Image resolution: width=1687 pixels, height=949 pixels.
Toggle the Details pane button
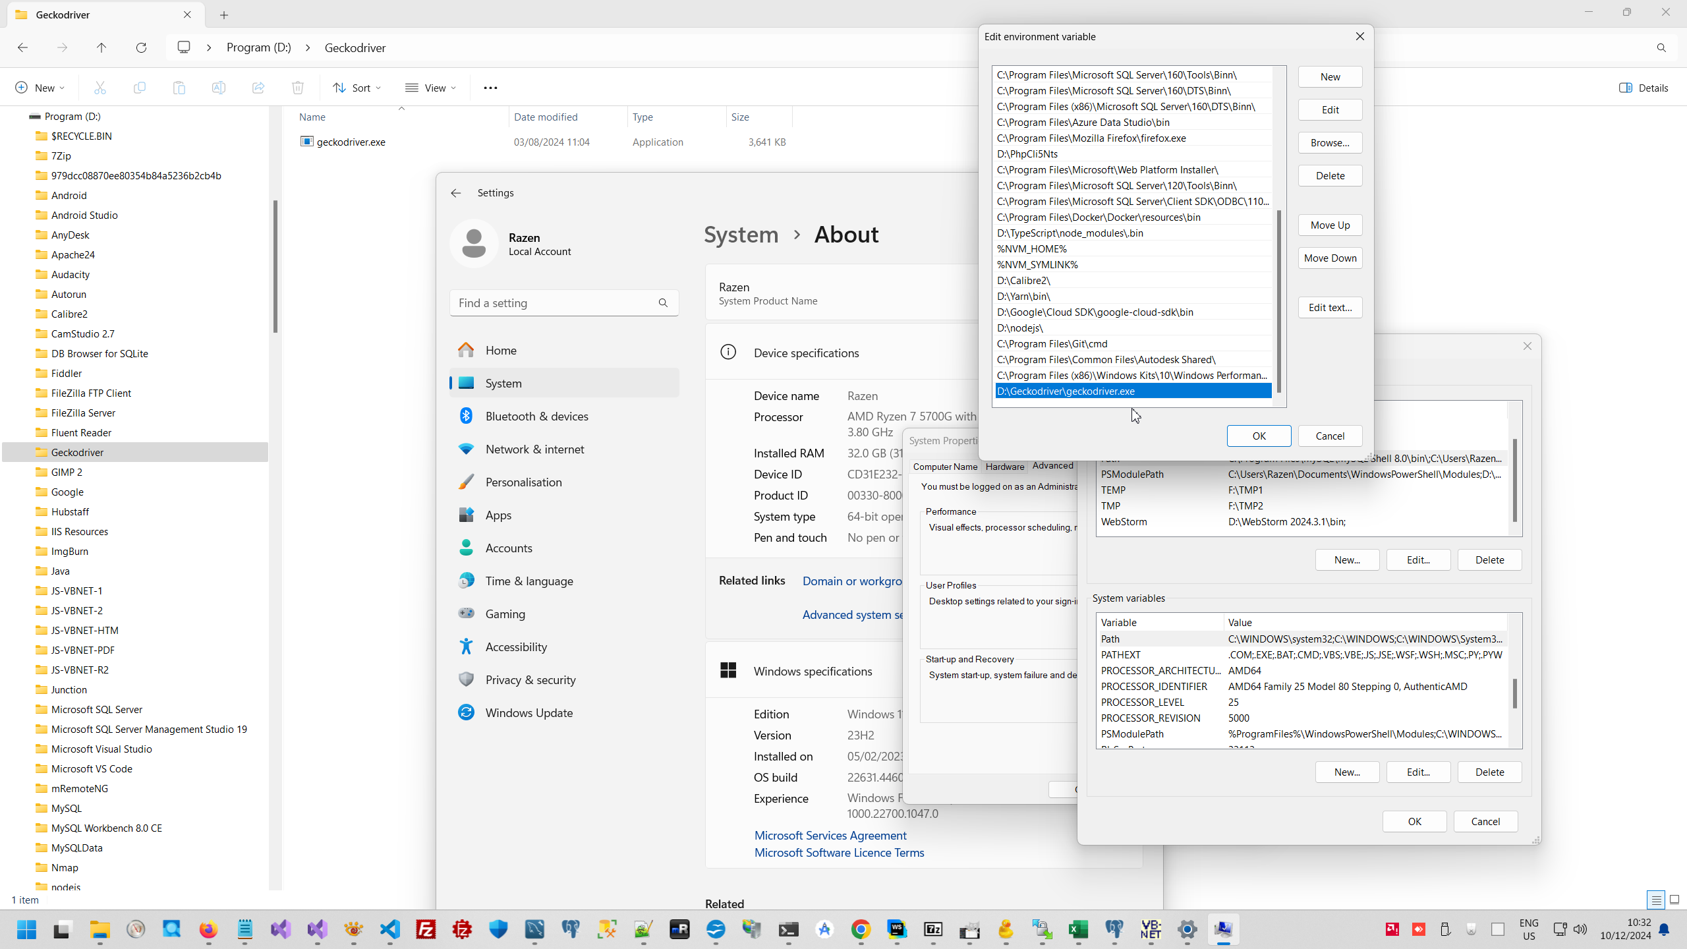point(1644,88)
